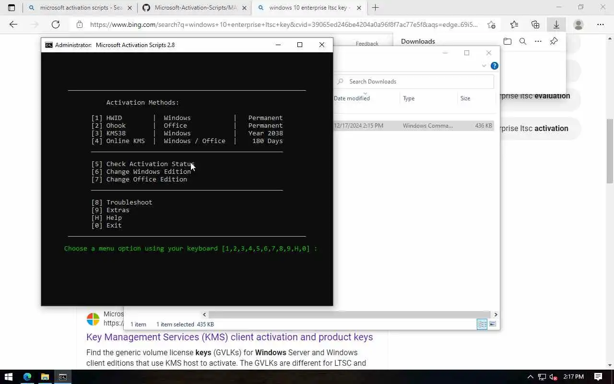
Task: Click KMS38 Windows option line
Action: pyautogui.click(x=187, y=133)
